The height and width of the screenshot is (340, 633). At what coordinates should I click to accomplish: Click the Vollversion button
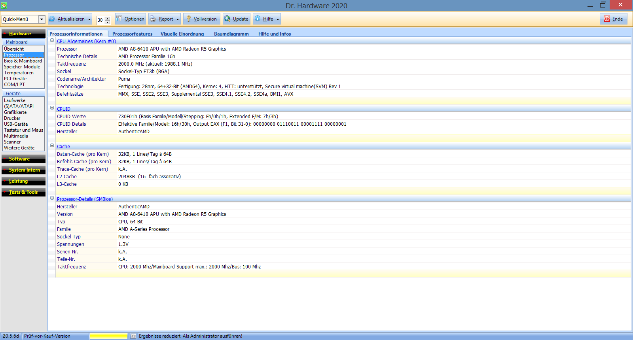201,19
